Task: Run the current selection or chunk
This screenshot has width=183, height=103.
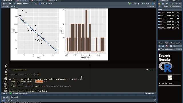Action: 144,3
